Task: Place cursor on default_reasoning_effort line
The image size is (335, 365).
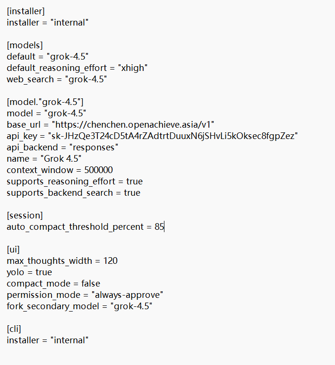Action: pyautogui.click(x=77, y=68)
